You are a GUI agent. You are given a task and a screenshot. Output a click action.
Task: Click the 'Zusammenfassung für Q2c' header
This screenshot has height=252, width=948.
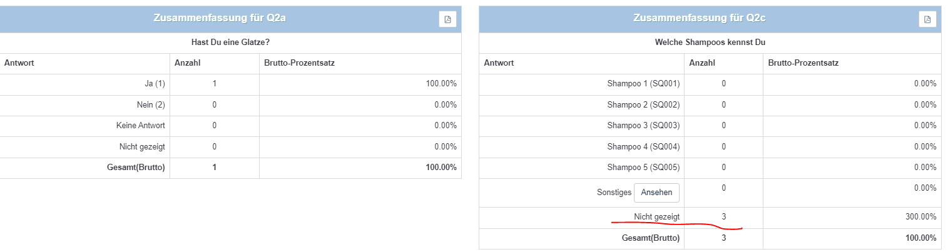tap(700, 19)
